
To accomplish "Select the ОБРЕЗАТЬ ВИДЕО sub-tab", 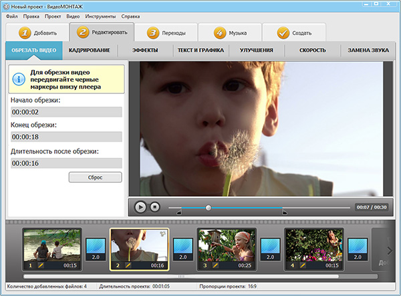I will click(x=34, y=50).
